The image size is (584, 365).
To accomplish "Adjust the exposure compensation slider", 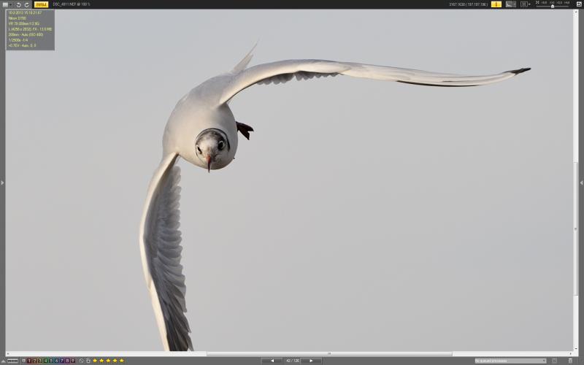I will coord(553,4).
